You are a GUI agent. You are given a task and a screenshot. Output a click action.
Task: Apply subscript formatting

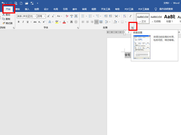pyautogui.click(x=40, y=22)
